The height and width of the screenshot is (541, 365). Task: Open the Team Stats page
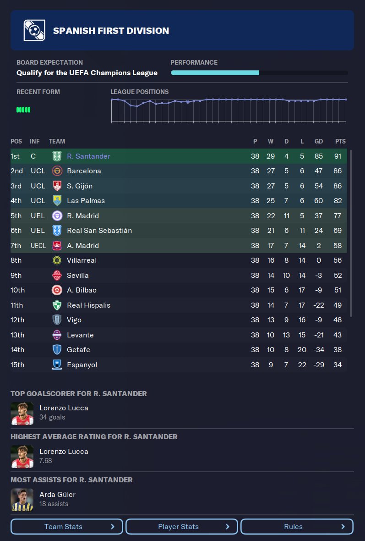click(x=67, y=527)
